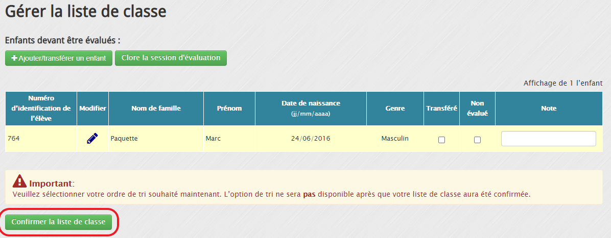The height and width of the screenshot is (238, 611).
Task: Click the Prénom column header
Action: coord(229,109)
